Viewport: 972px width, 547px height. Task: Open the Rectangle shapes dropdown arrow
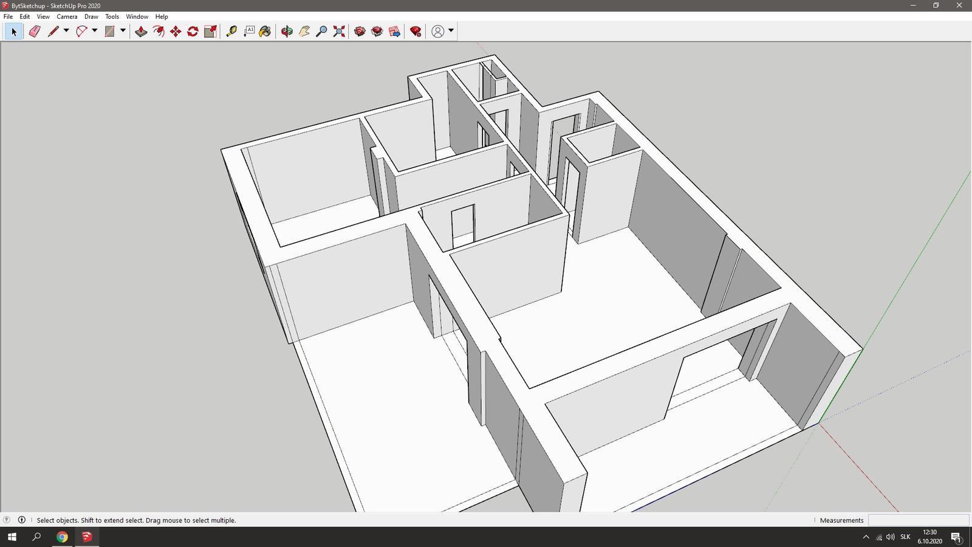123,31
